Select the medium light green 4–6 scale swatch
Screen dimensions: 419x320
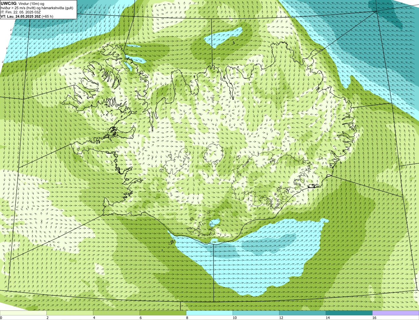point(116,313)
